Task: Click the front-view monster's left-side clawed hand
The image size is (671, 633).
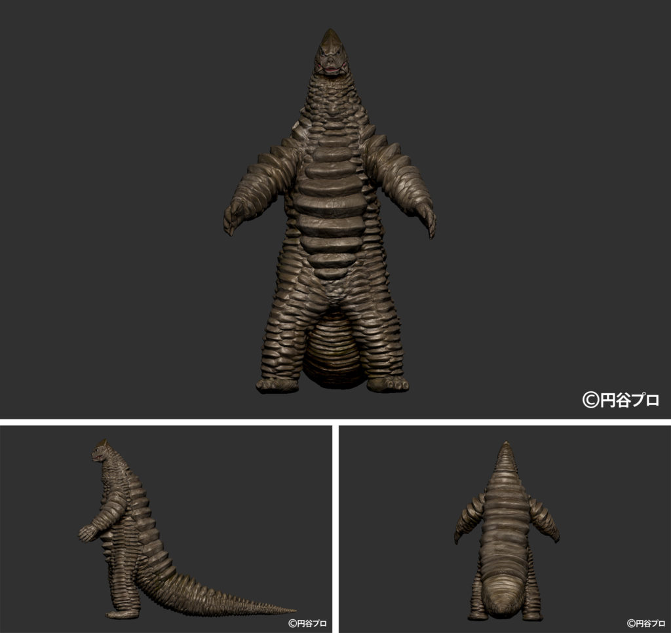Action: pos(234,218)
